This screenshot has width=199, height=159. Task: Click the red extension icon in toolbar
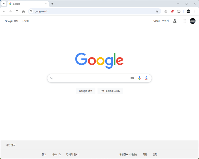(x=172, y=11)
